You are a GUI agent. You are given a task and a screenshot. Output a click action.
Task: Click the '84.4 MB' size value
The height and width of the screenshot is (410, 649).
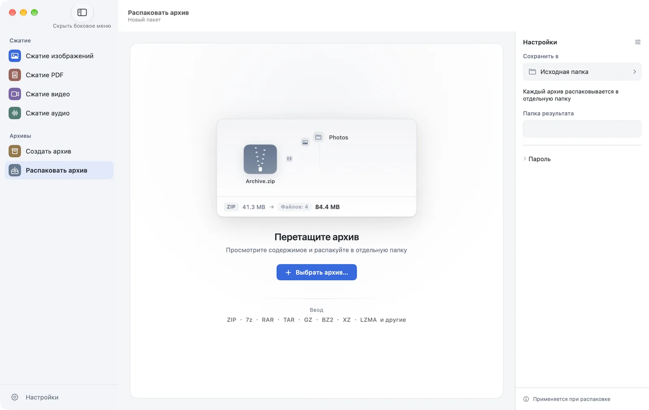coord(327,207)
